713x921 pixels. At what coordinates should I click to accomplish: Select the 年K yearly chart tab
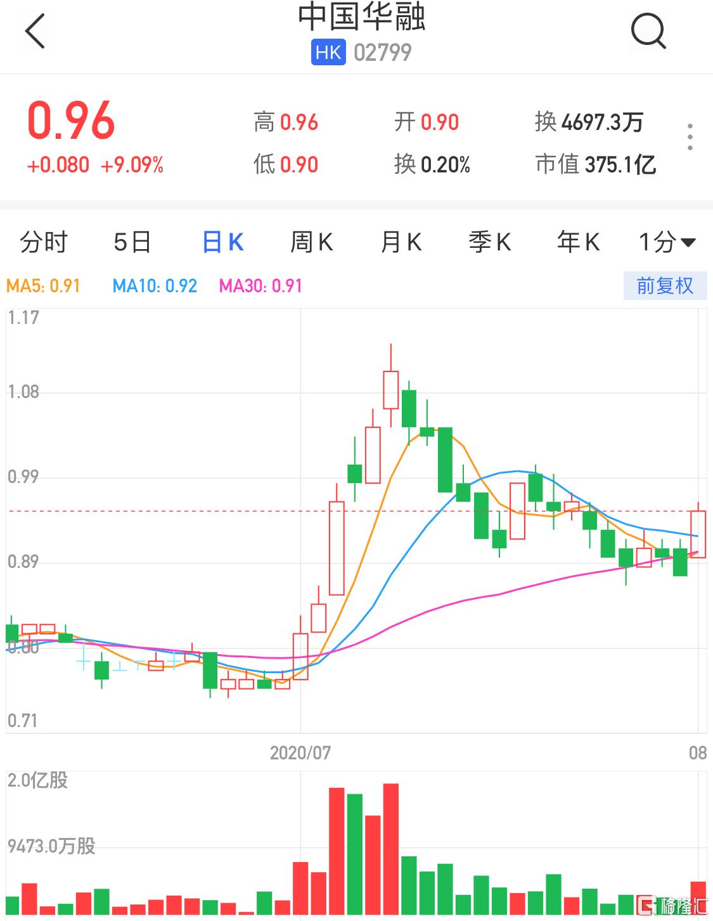[x=578, y=242]
